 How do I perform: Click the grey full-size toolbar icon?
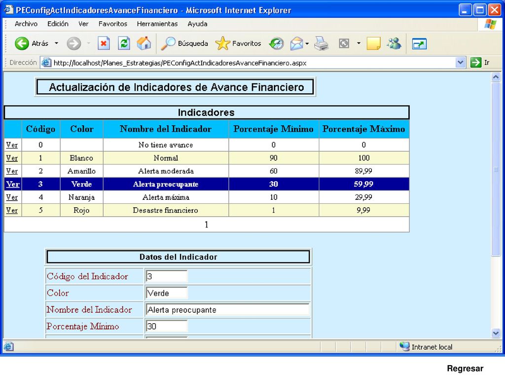[x=344, y=43]
